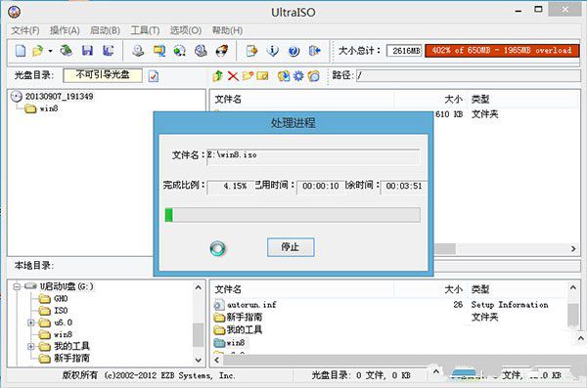Expand the 我的工具 folder in tree

point(30,347)
